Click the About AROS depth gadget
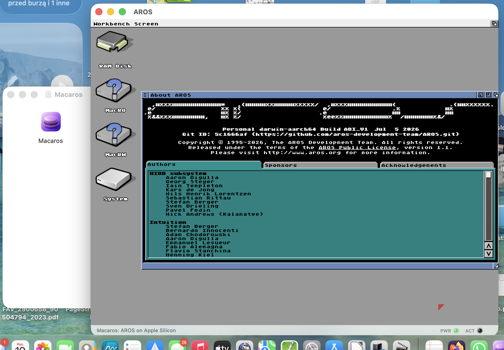The width and height of the screenshot is (504, 350). coord(496,95)
